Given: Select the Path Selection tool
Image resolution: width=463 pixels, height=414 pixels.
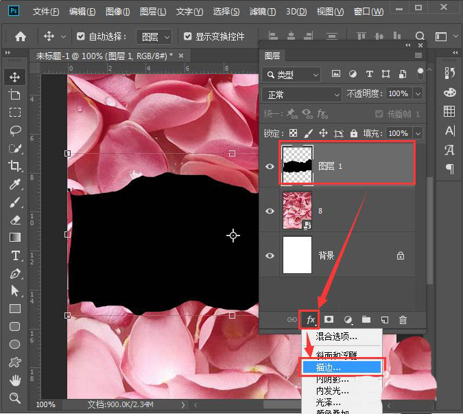Looking at the screenshot, I should click(x=14, y=291).
